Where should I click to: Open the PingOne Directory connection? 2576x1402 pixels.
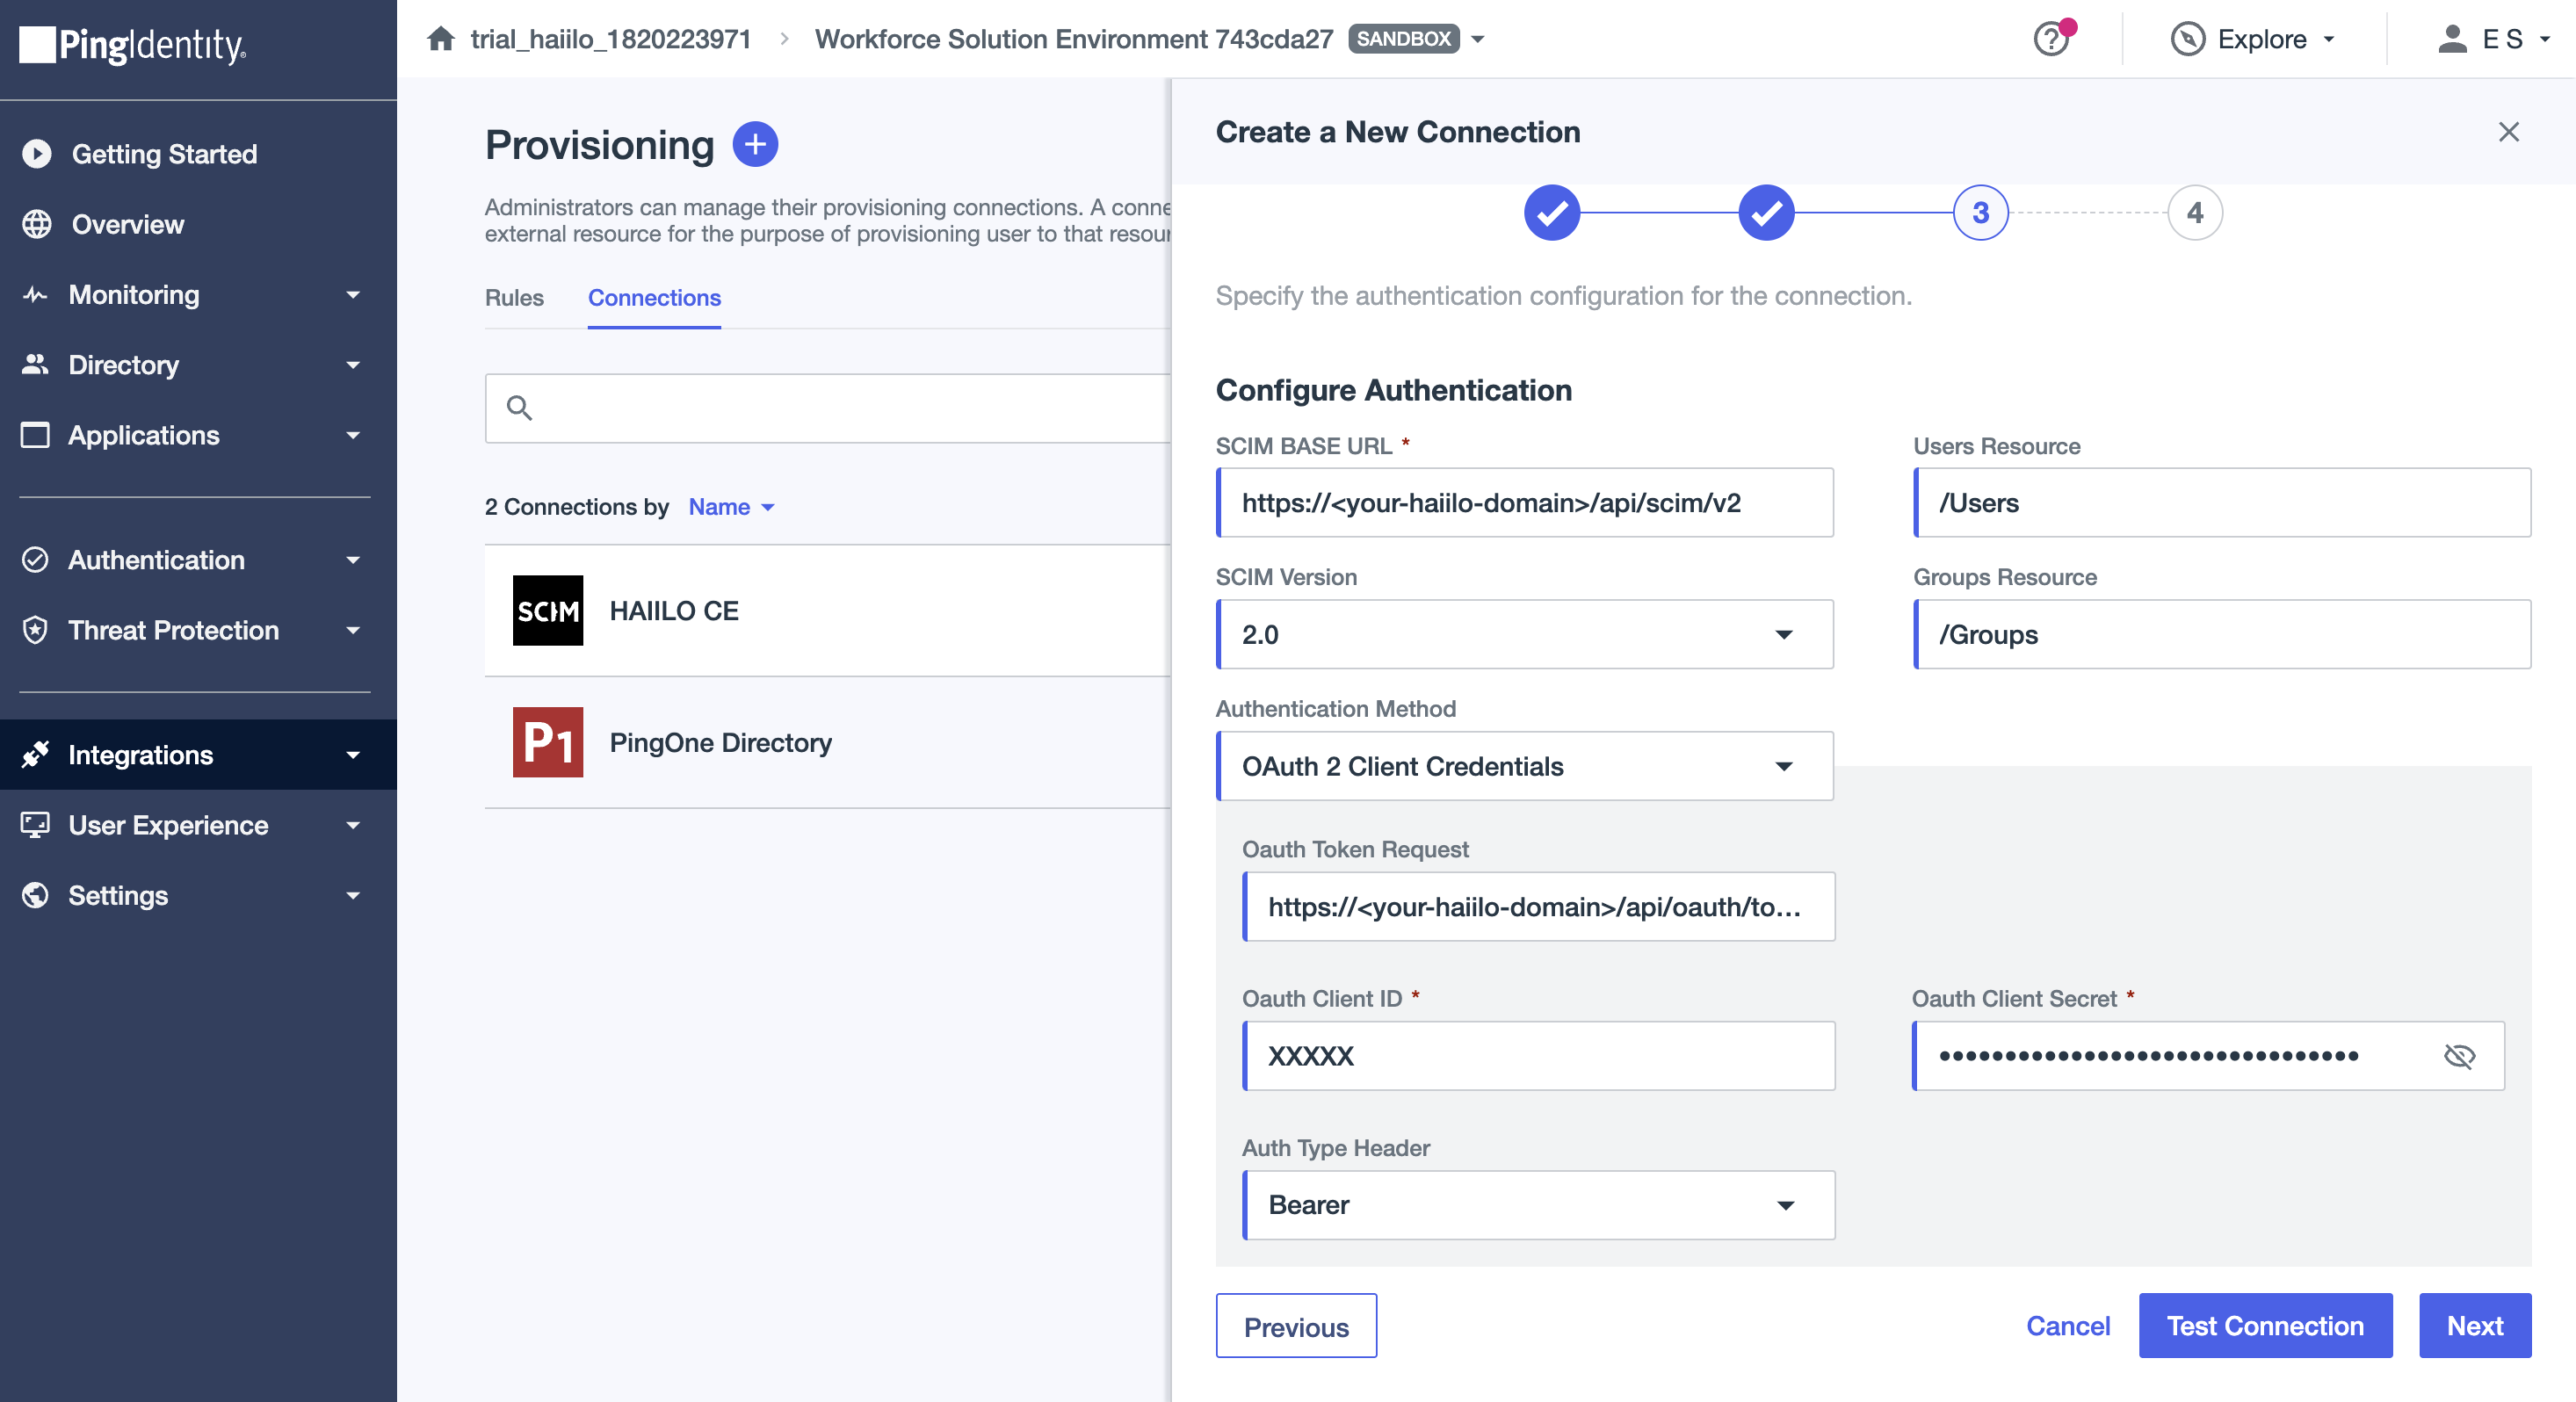point(828,743)
